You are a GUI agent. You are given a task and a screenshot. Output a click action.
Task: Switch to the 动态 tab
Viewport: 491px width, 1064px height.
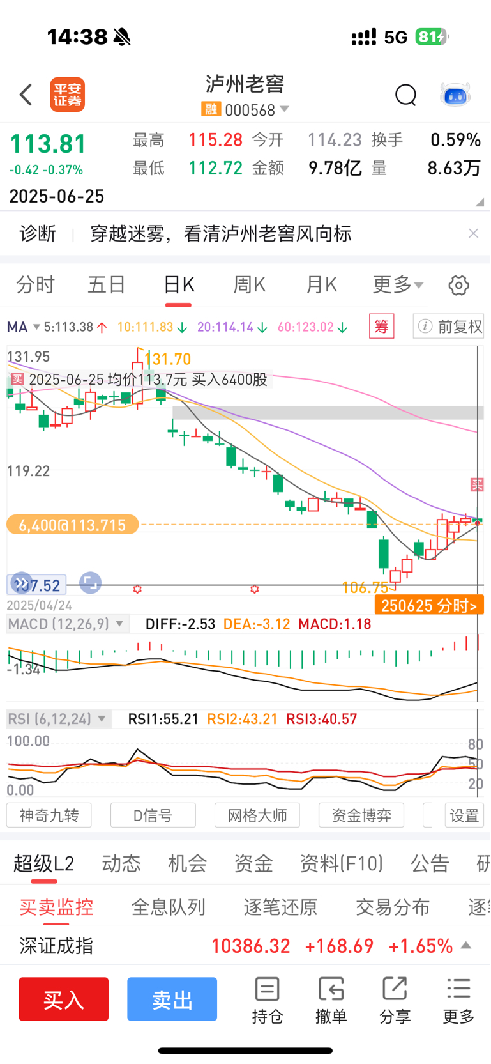coord(121,864)
